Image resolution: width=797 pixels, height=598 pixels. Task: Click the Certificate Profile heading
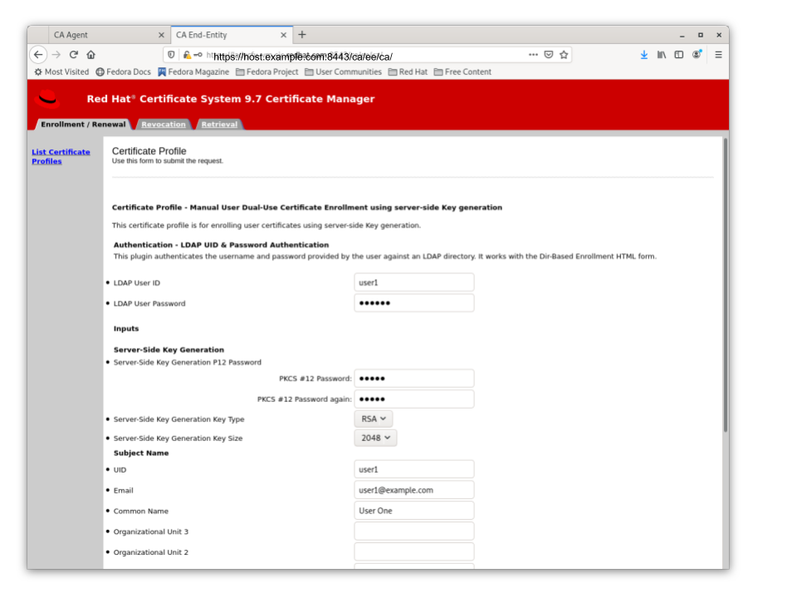pos(149,151)
